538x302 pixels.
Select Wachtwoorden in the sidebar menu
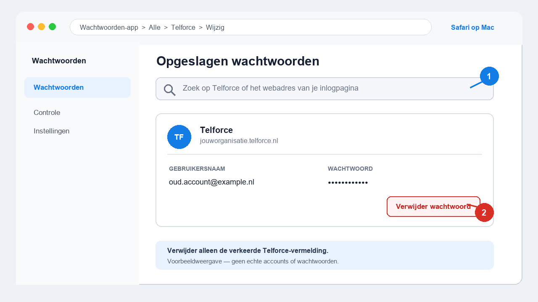click(x=77, y=87)
